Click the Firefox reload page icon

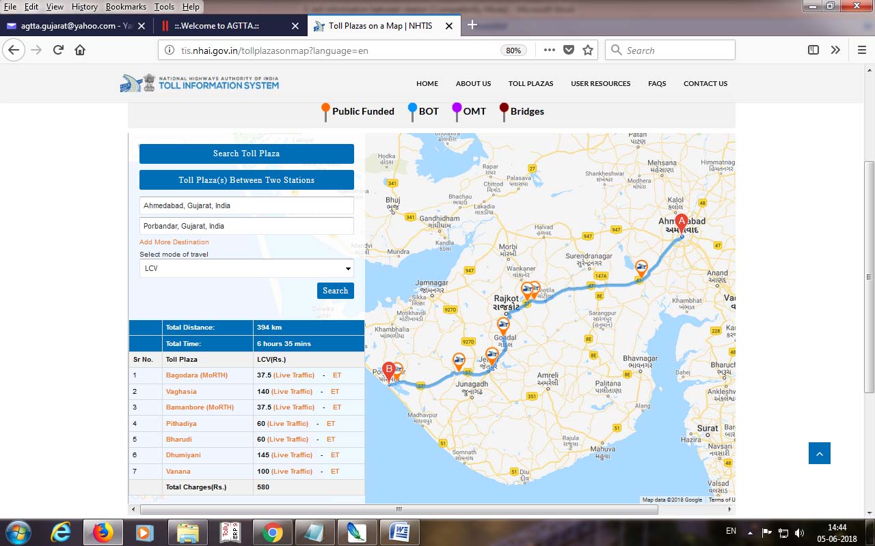[58, 50]
